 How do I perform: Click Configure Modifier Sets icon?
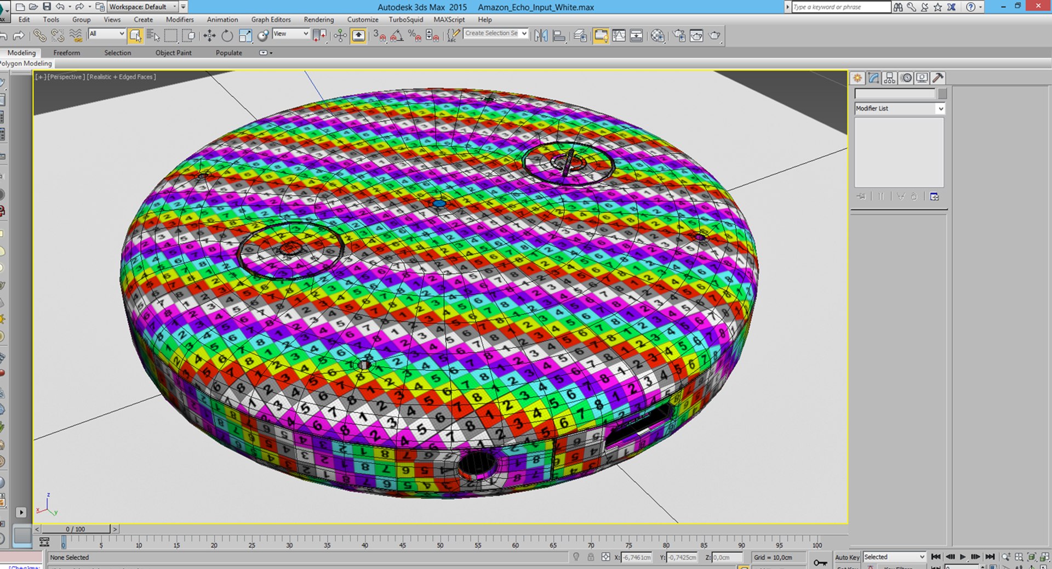(x=934, y=196)
